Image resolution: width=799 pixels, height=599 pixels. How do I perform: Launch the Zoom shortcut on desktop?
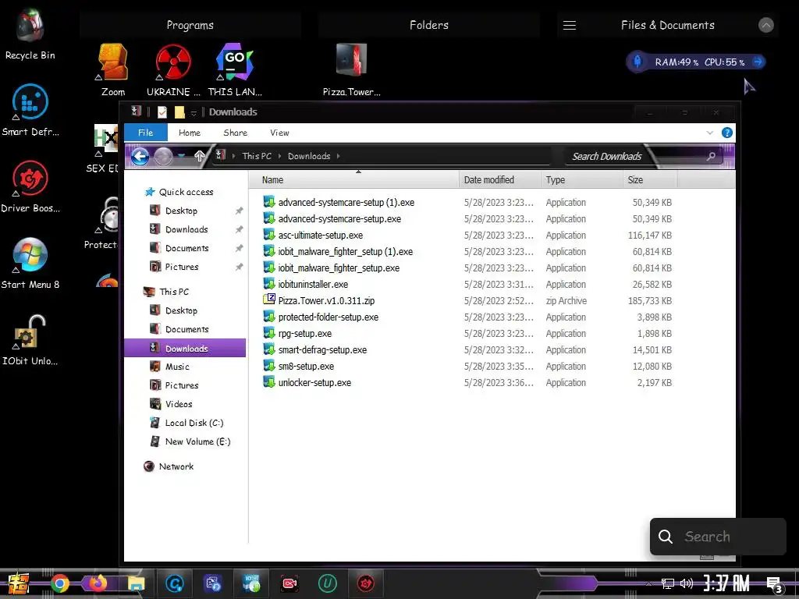112,69
